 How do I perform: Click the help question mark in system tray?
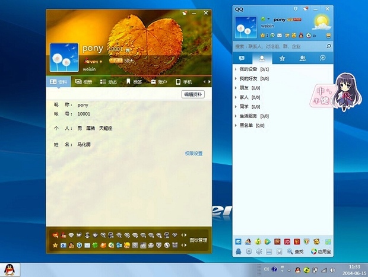click(274, 269)
